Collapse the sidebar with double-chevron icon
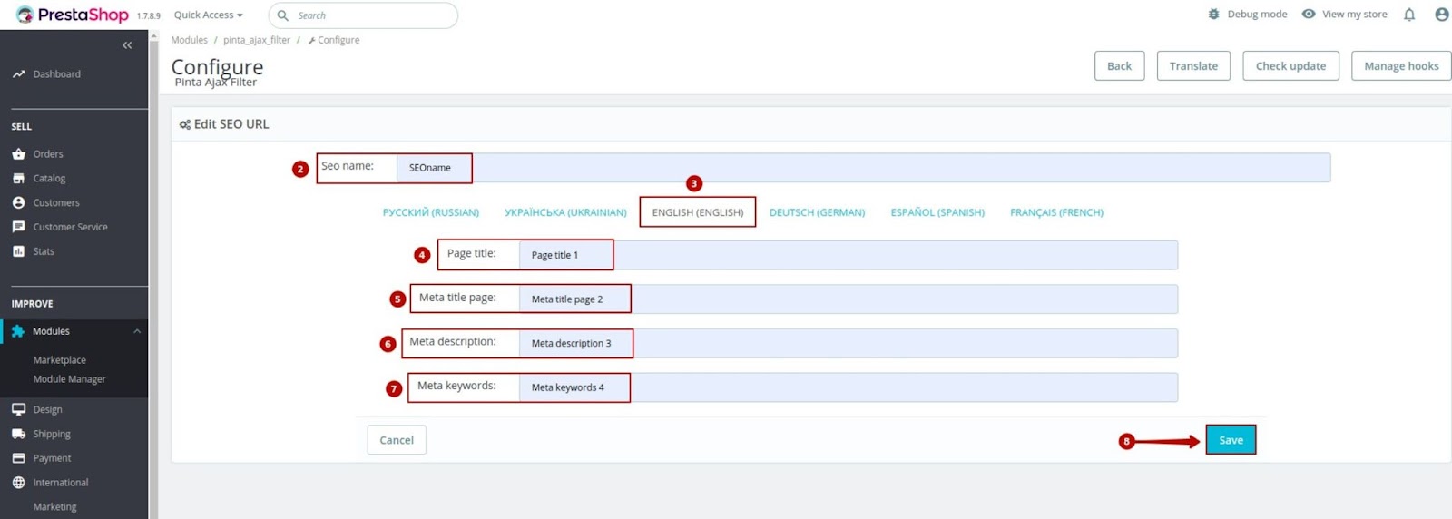The height and width of the screenshot is (519, 1452). pos(127,45)
